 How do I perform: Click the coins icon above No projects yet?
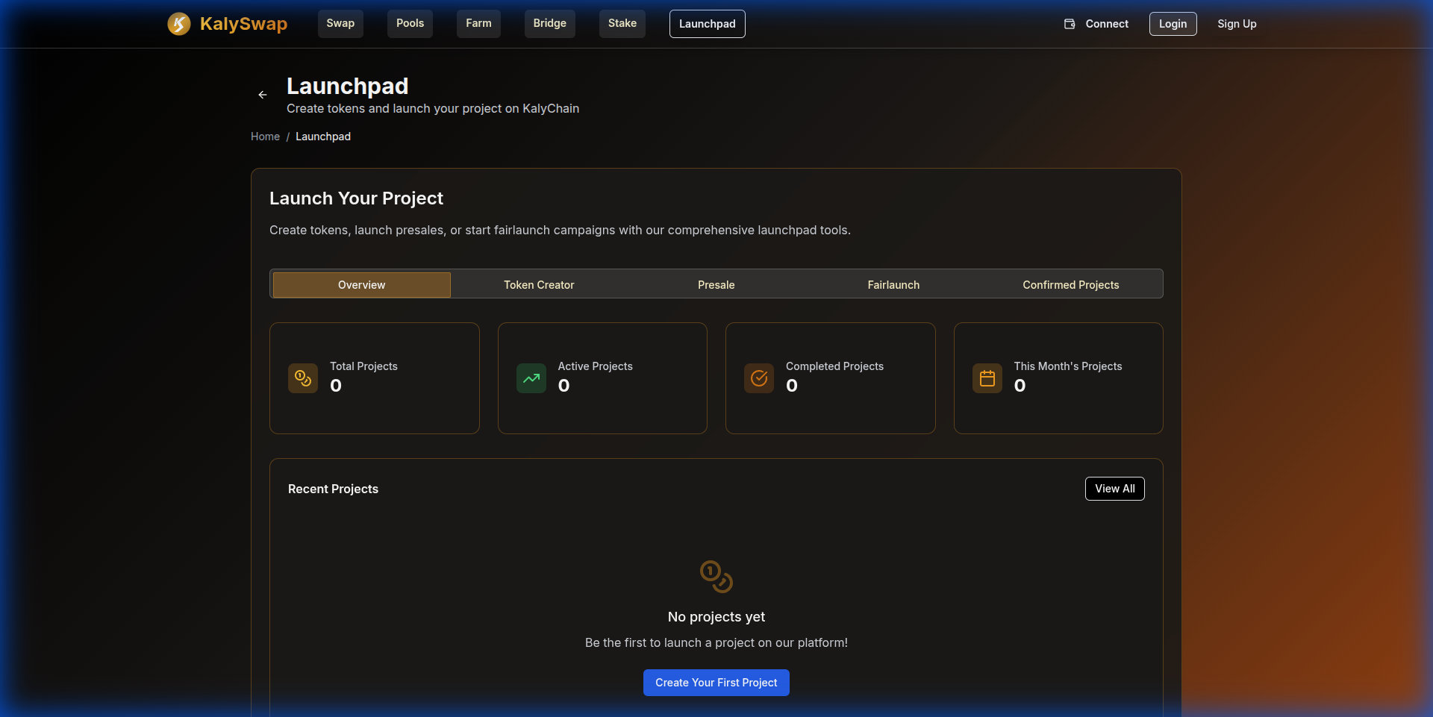click(716, 577)
